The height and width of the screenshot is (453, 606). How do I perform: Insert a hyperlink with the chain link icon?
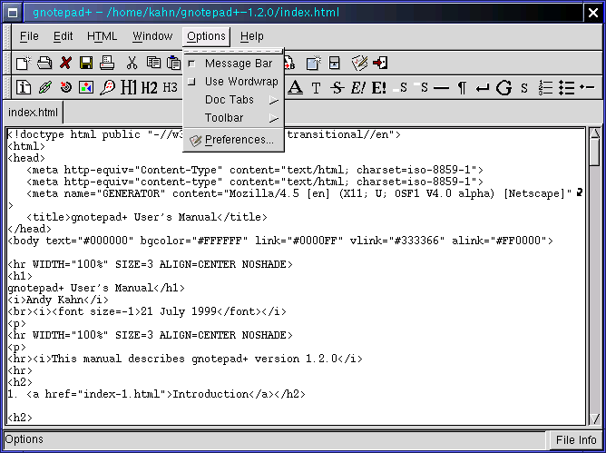[x=44, y=88]
